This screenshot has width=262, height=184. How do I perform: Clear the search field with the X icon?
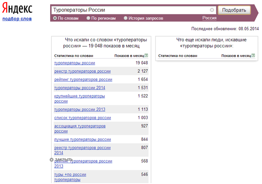(x=212, y=10)
